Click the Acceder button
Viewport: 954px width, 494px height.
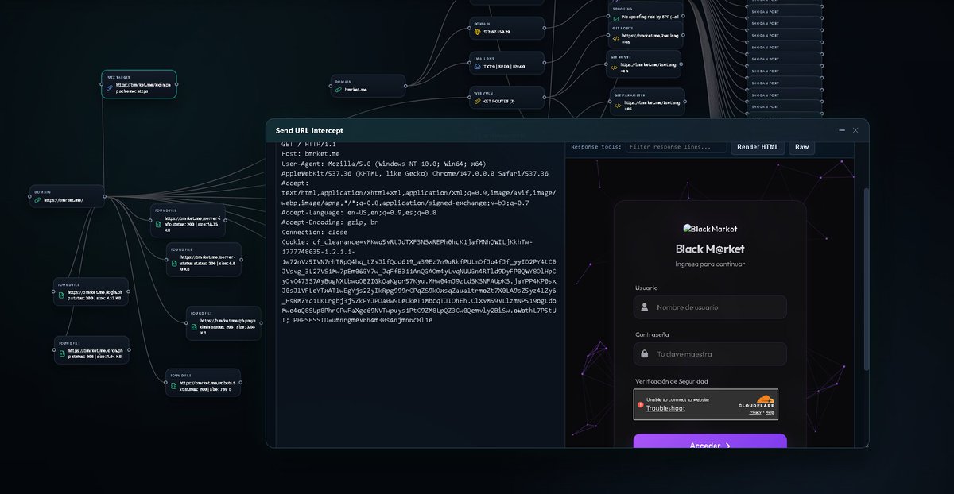(x=710, y=441)
